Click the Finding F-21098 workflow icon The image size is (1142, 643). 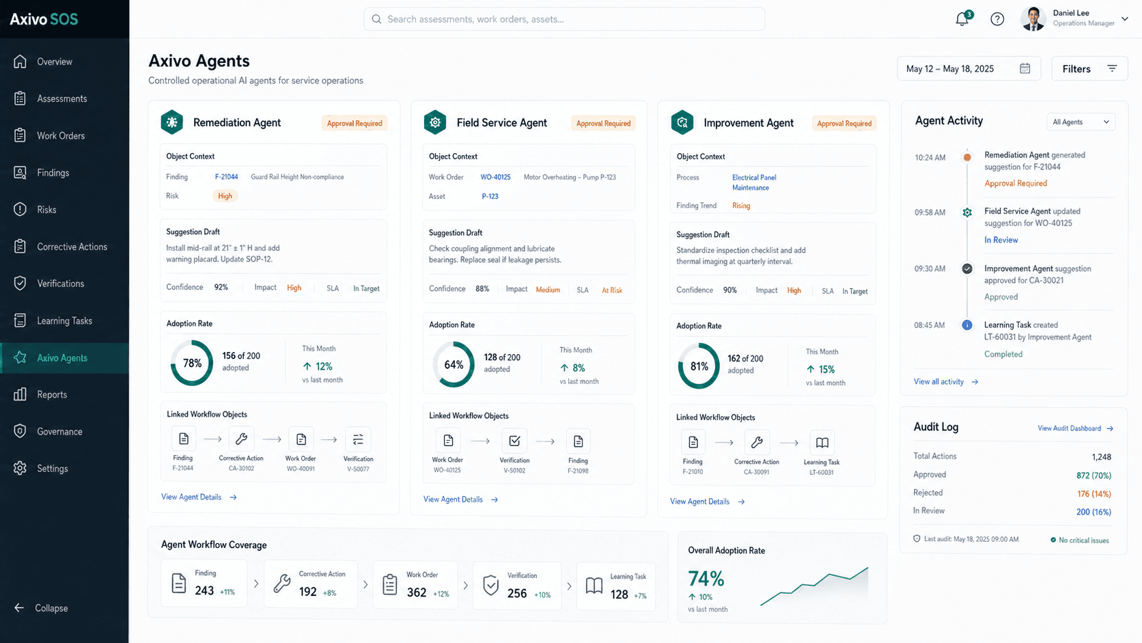pyautogui.click(x=578, y=441)
